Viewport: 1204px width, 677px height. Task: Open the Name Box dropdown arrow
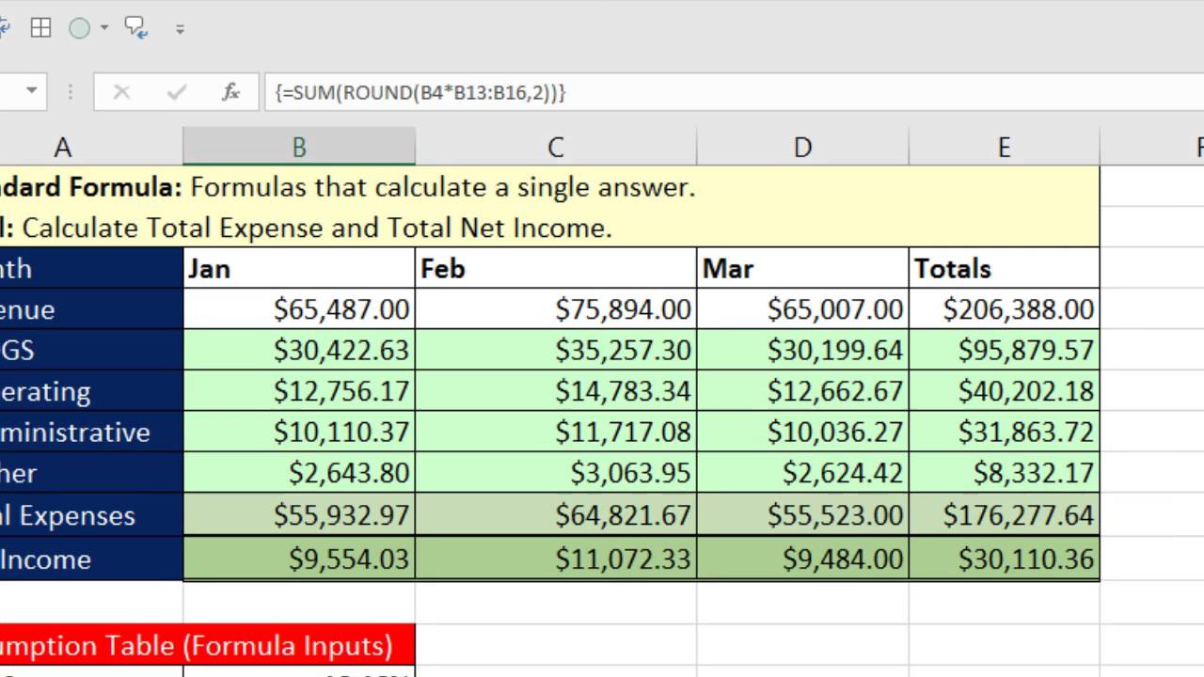(x=32, y=91)
